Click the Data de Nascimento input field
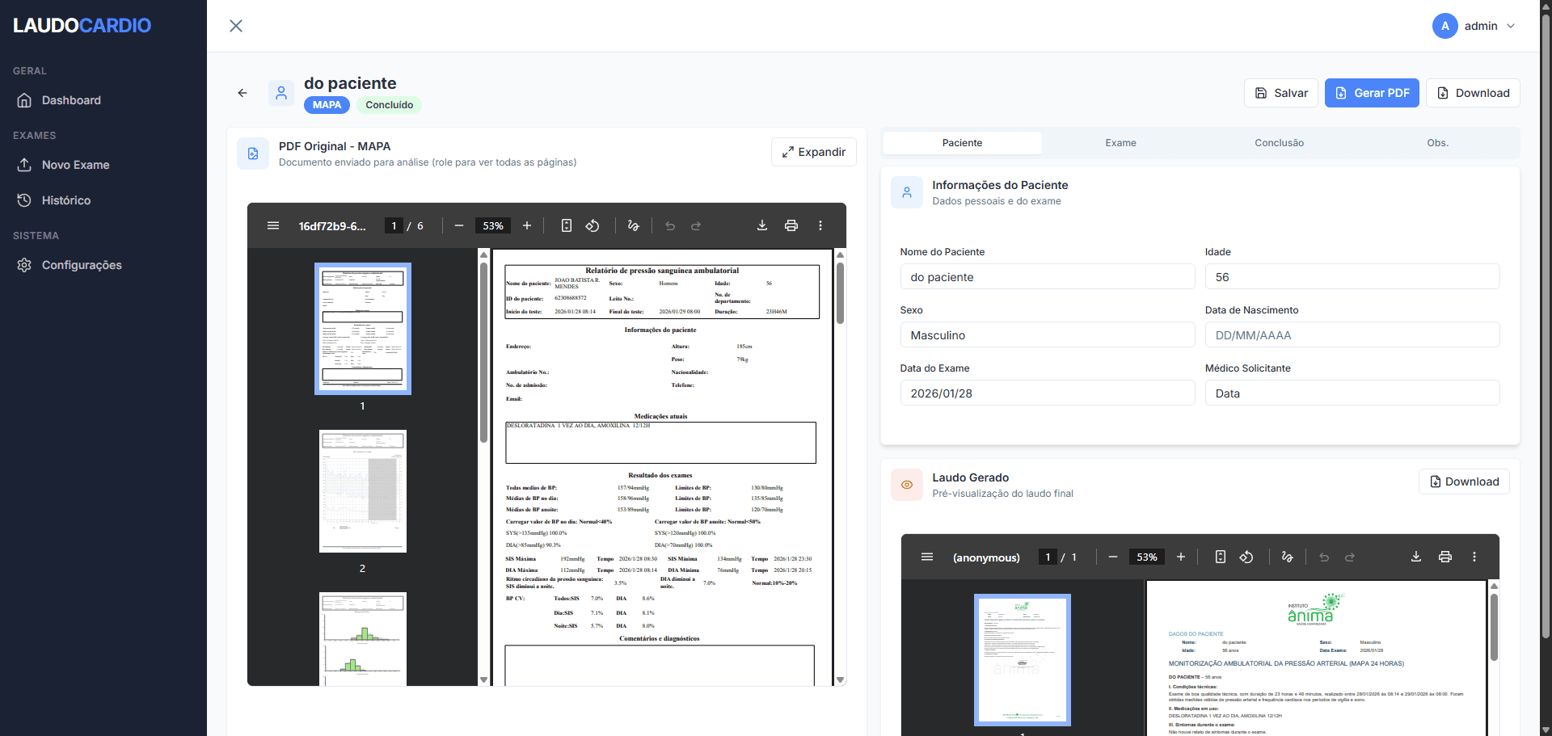 [1352, 335]
